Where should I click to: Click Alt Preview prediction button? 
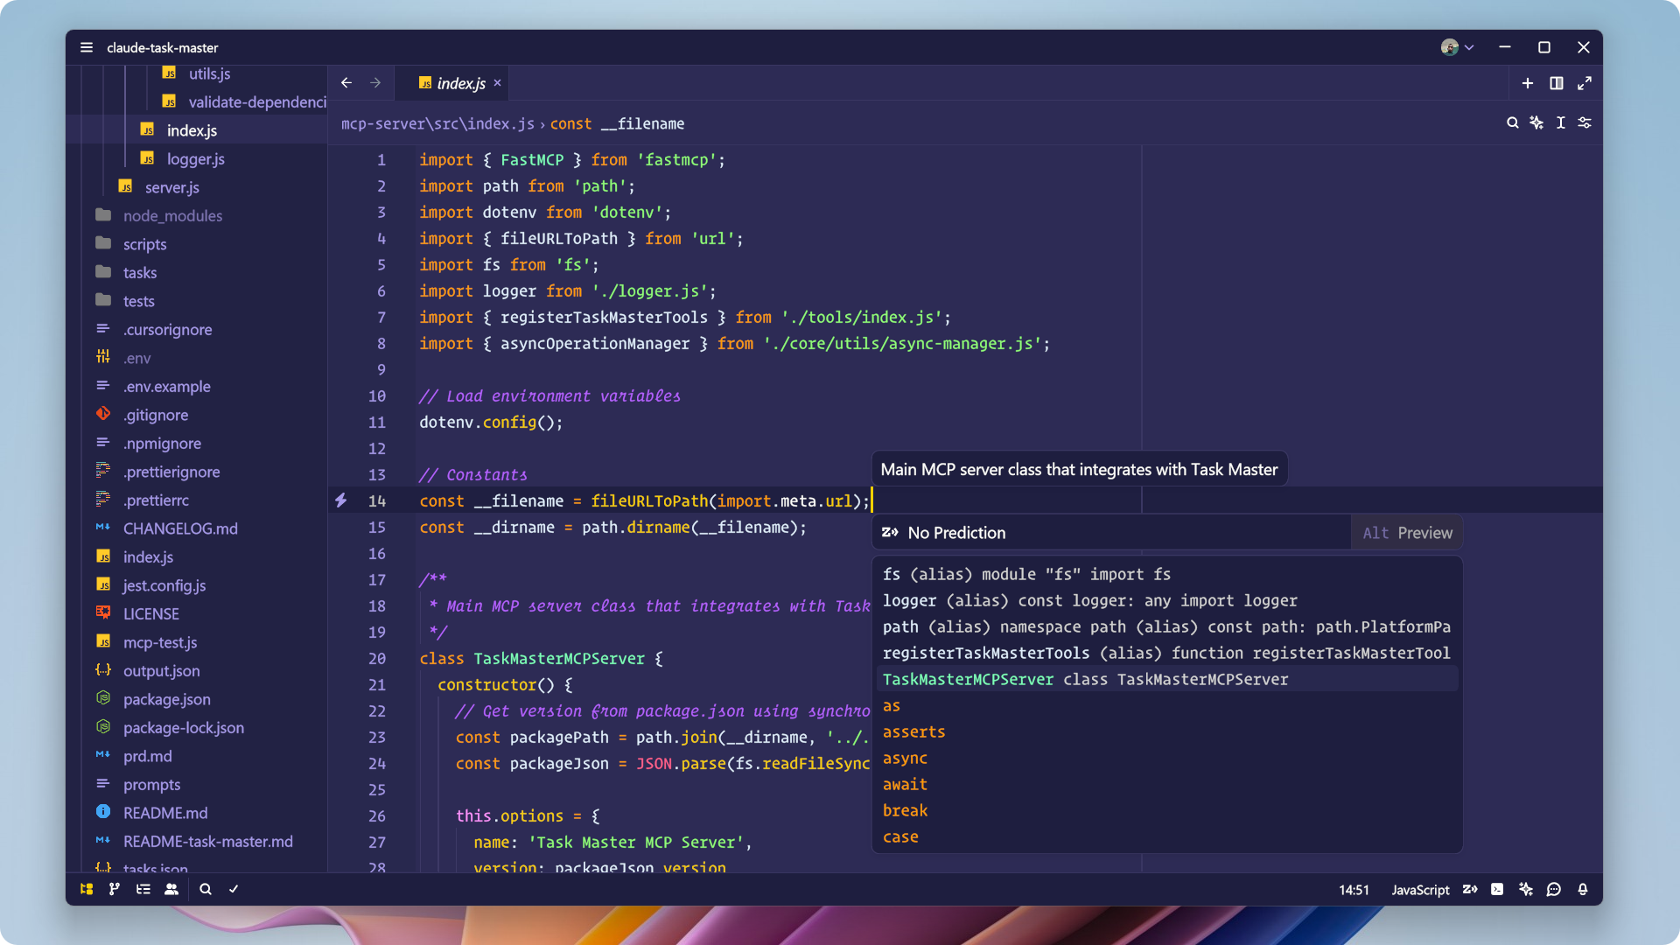[1407, 533]
